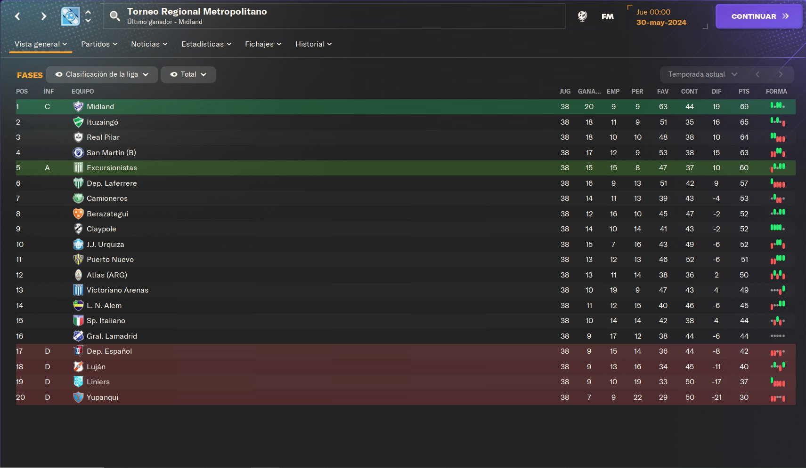
Task: Open the Partidos tab
Action: tap(99, 44)
